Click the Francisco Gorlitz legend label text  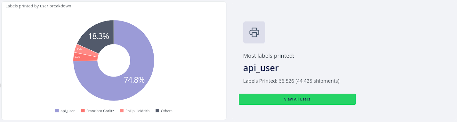(100, 111)
